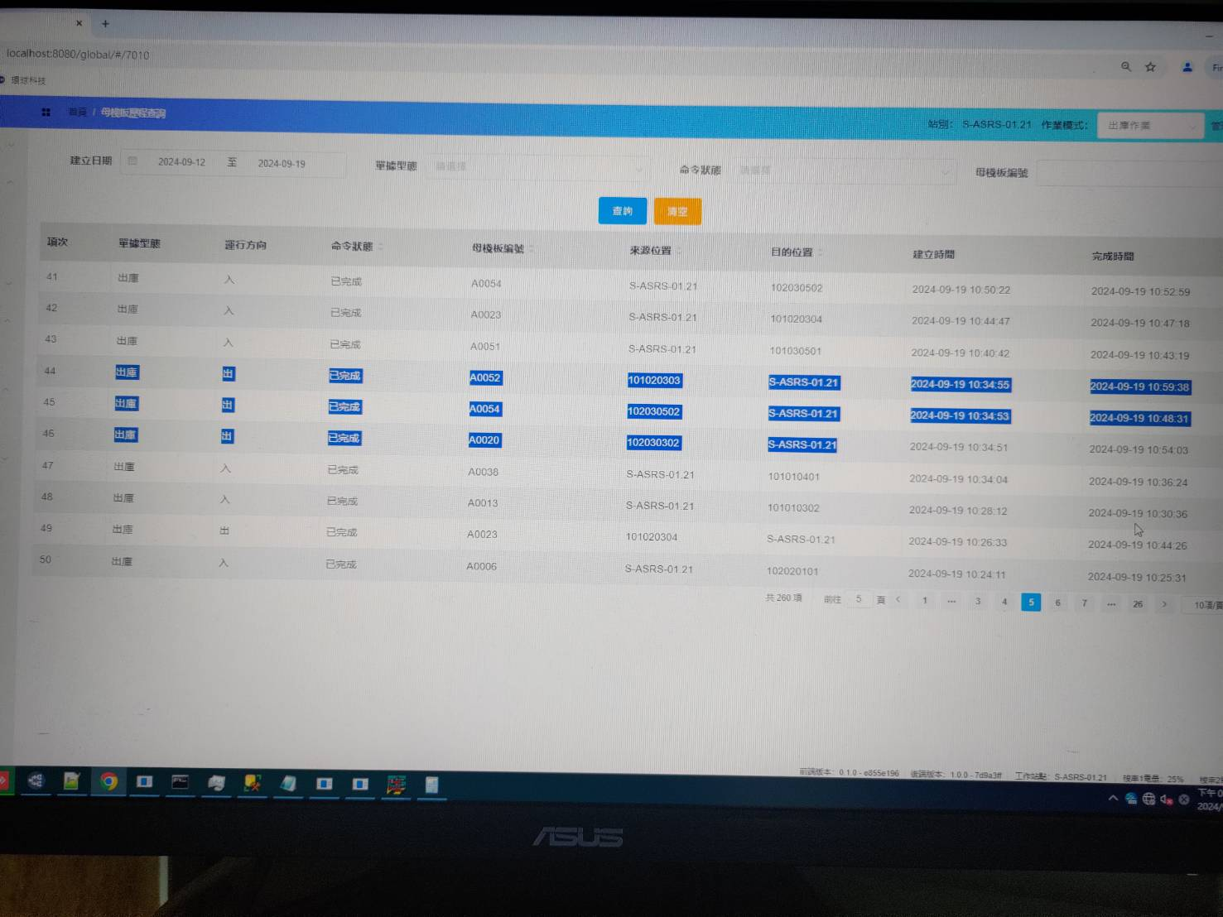Sort by the 命令狀態 column sort icon
The width and height of the screenshot is (1223, 917).
click(380, 247)
